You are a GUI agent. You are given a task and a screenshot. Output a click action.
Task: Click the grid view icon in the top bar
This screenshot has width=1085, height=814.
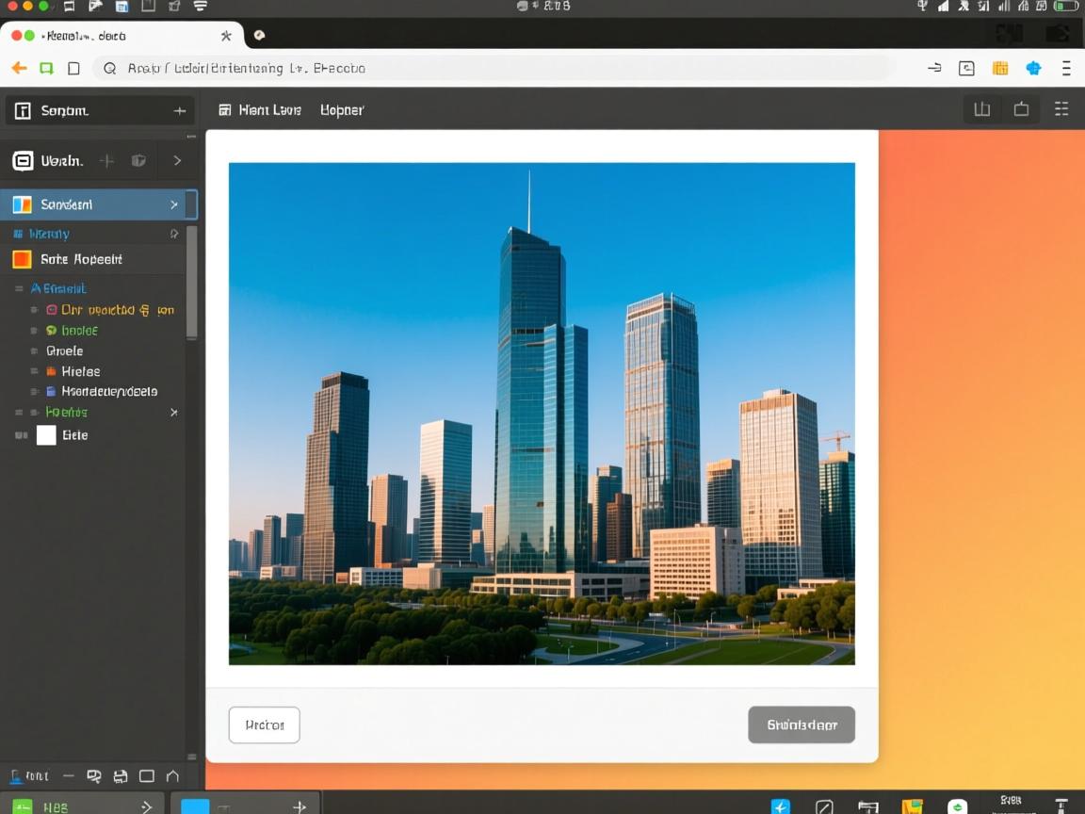pyautogui.click(x=1061, y=108)
